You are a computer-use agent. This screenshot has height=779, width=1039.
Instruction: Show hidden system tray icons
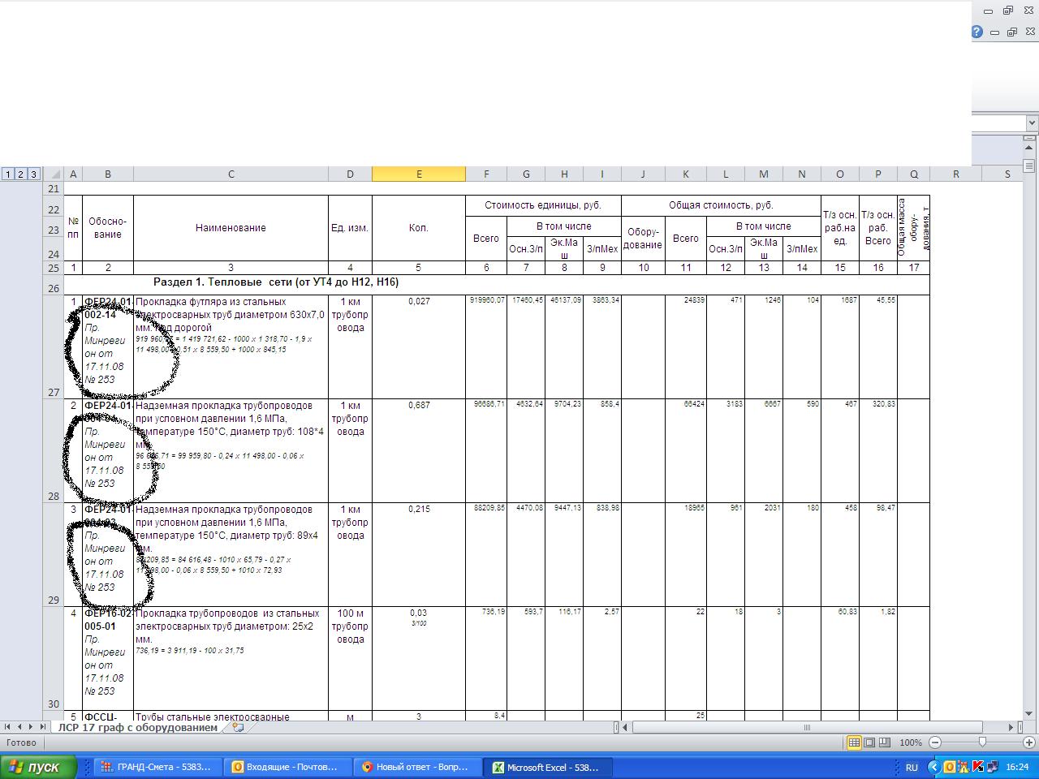coord(933,767)
